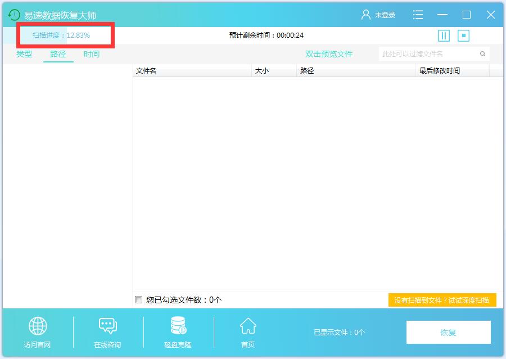506x359 pixels.
Task: Stop the running scan
Action: (x=463, y=35)
